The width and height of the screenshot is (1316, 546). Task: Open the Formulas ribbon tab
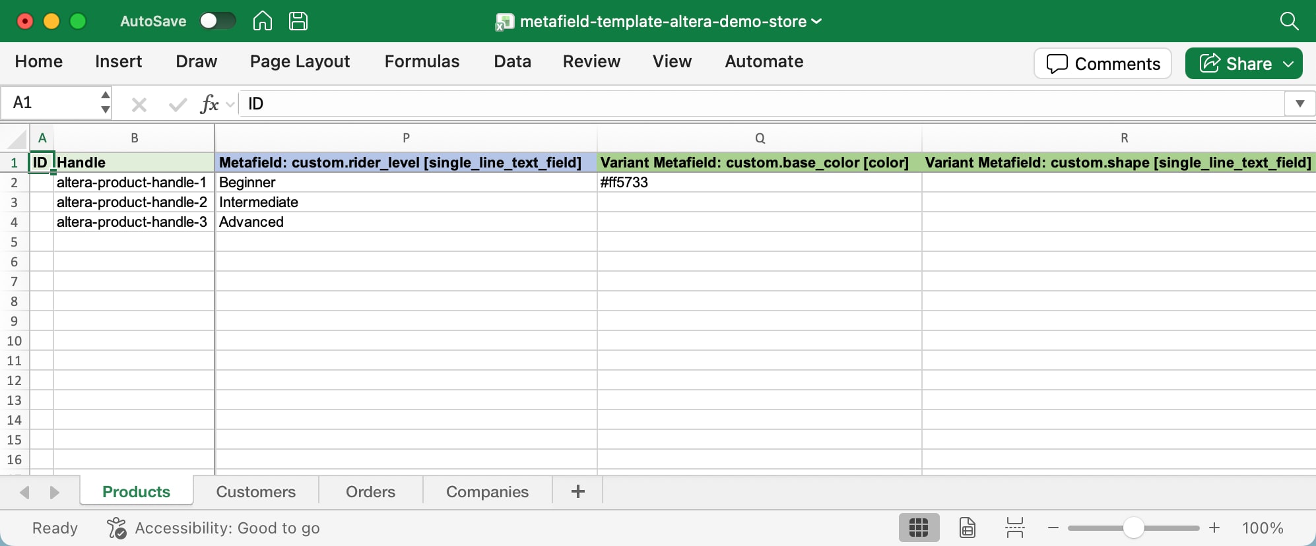point(422,61)
